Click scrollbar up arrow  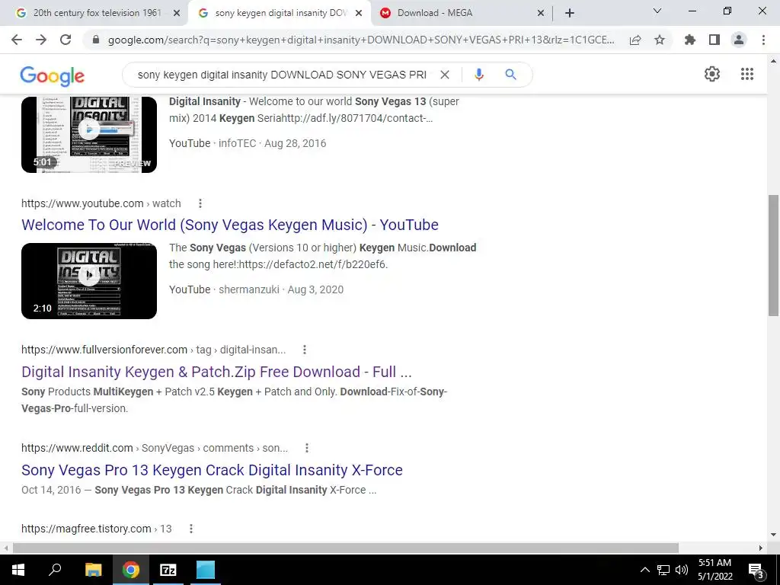pyautogui.click(x=773, y=62)
